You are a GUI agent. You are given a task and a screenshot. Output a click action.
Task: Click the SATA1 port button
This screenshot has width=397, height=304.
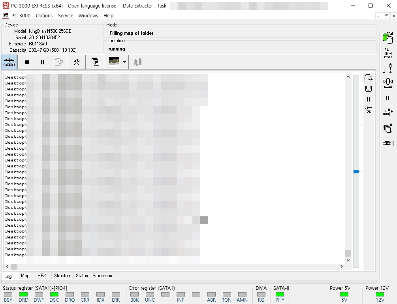click(x=9, y=62)
